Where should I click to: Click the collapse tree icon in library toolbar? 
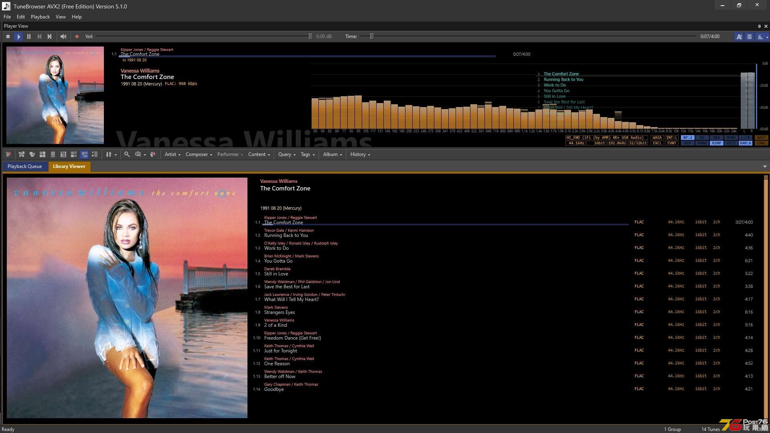coord(32,154)
